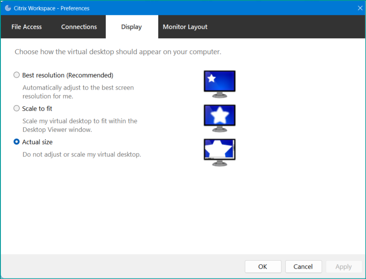The image size is (366, 279).
Task: Switch to the File Access tab
Action: [x=27, y=27]
